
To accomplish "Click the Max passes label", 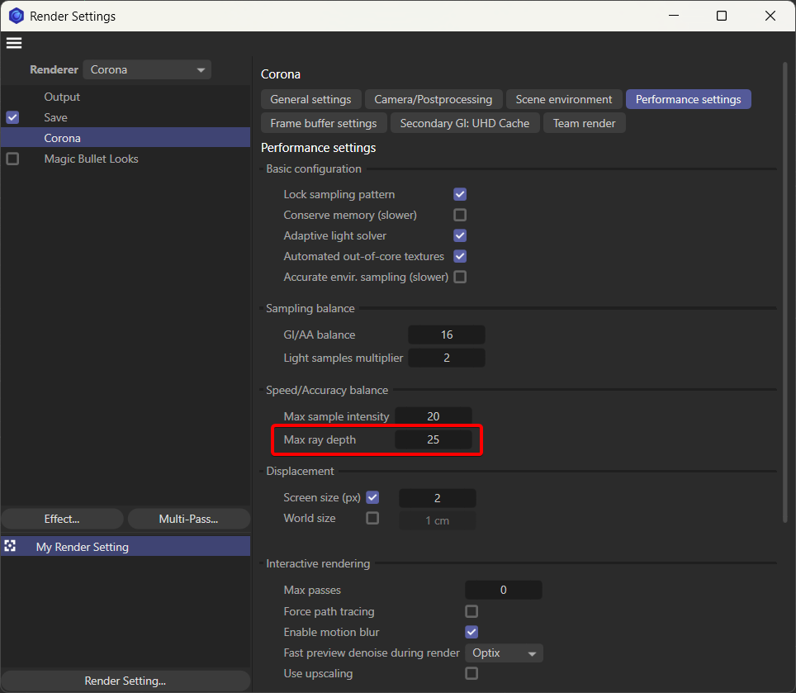I will coord(312,591).
